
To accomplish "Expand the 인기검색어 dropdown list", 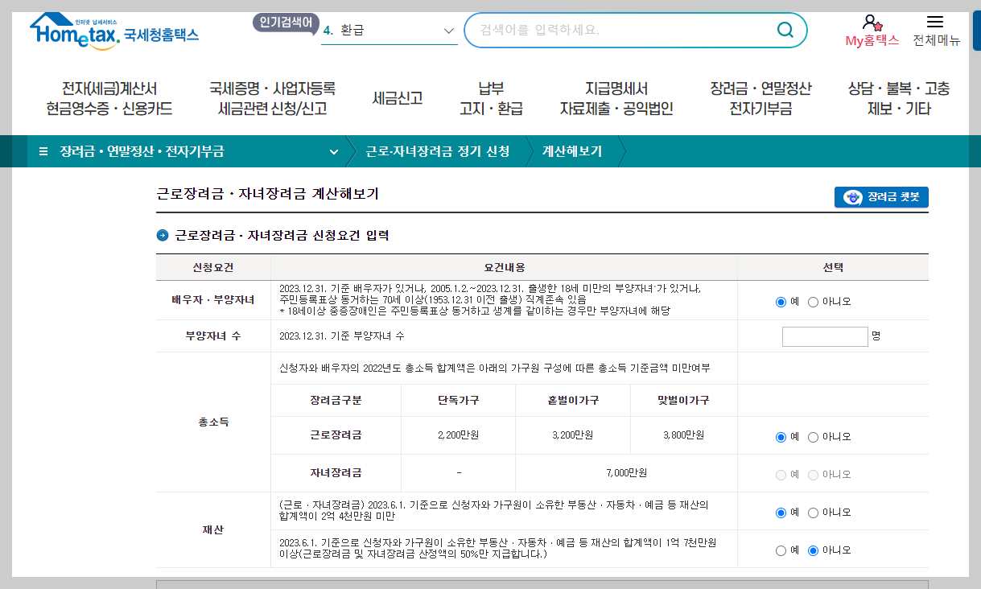I will point(390,31).
